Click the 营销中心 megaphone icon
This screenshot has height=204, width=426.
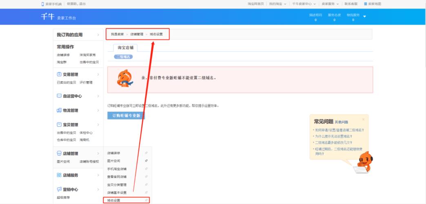(59, 189)
